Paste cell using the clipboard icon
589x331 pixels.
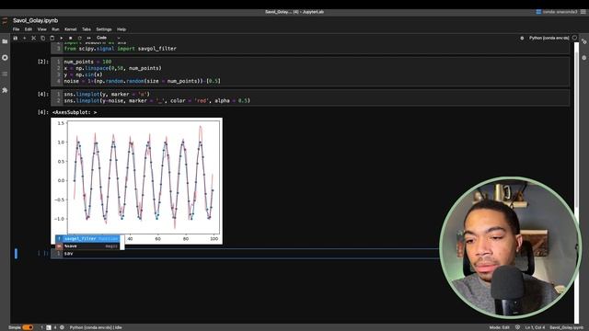[x=52, y=38]
